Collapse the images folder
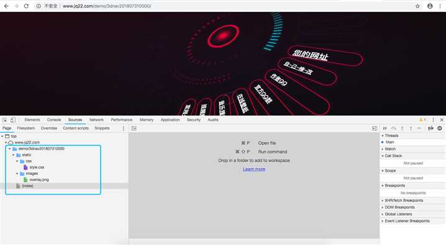446x245 pixels. [17, 174]
